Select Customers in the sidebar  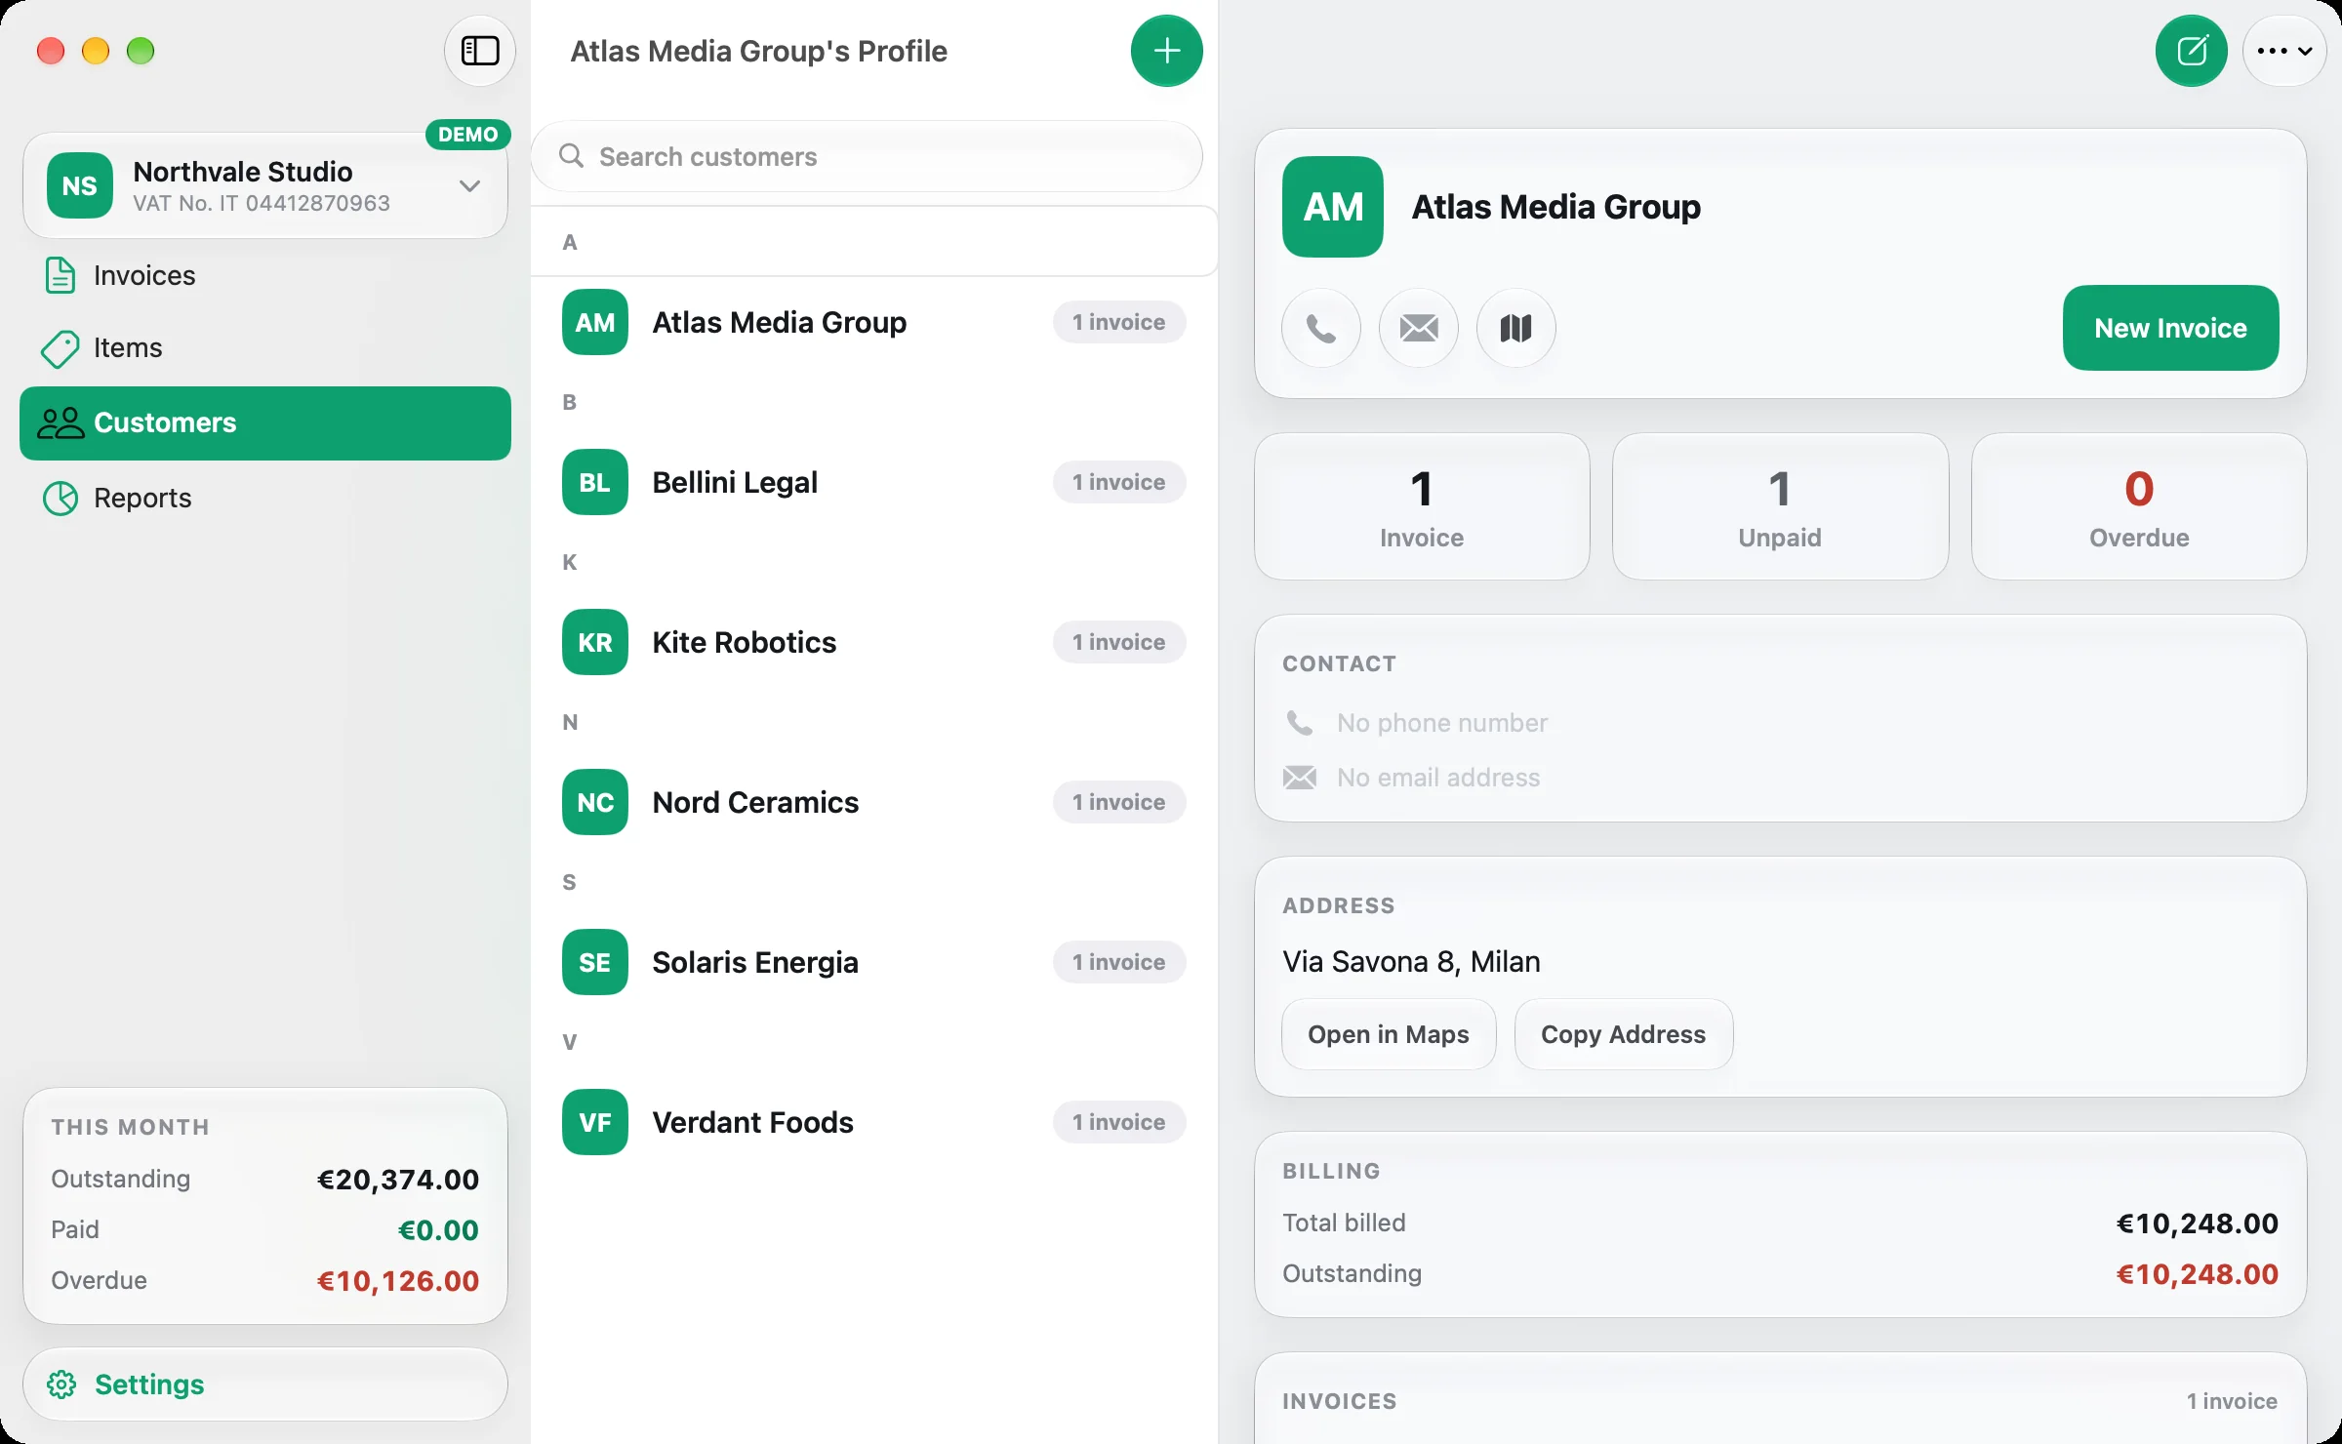265,423
